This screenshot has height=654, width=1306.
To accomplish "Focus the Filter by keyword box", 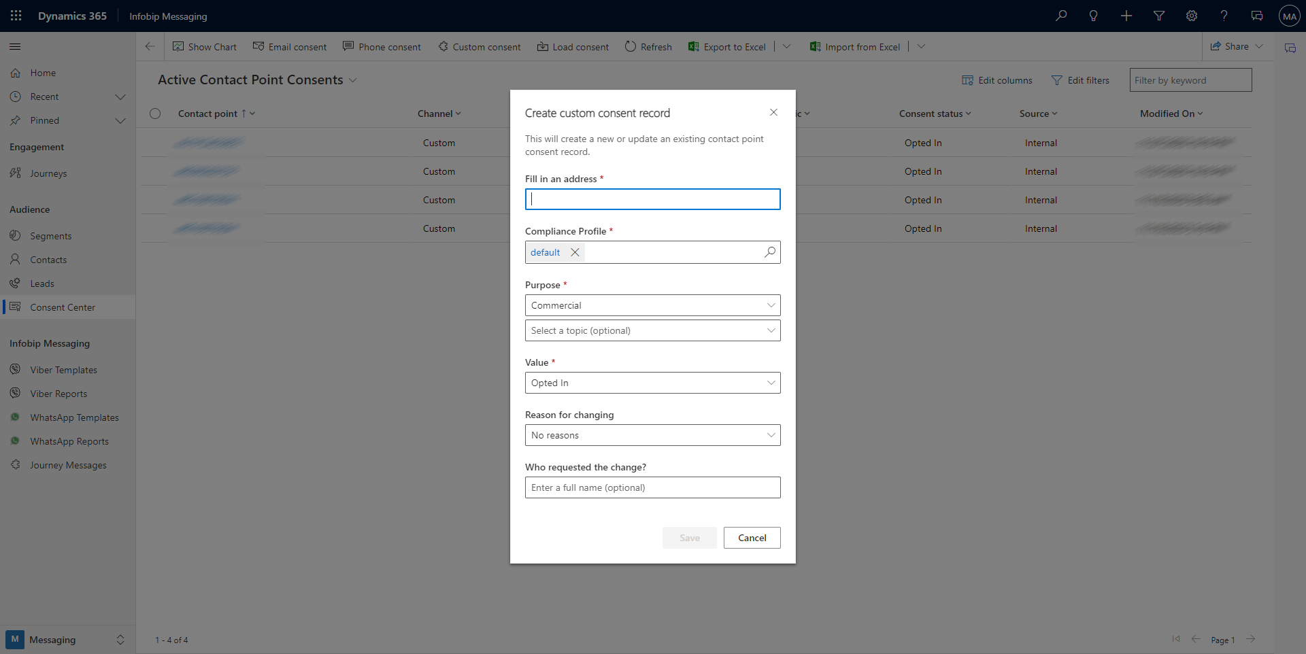I will coord(1190,80).
